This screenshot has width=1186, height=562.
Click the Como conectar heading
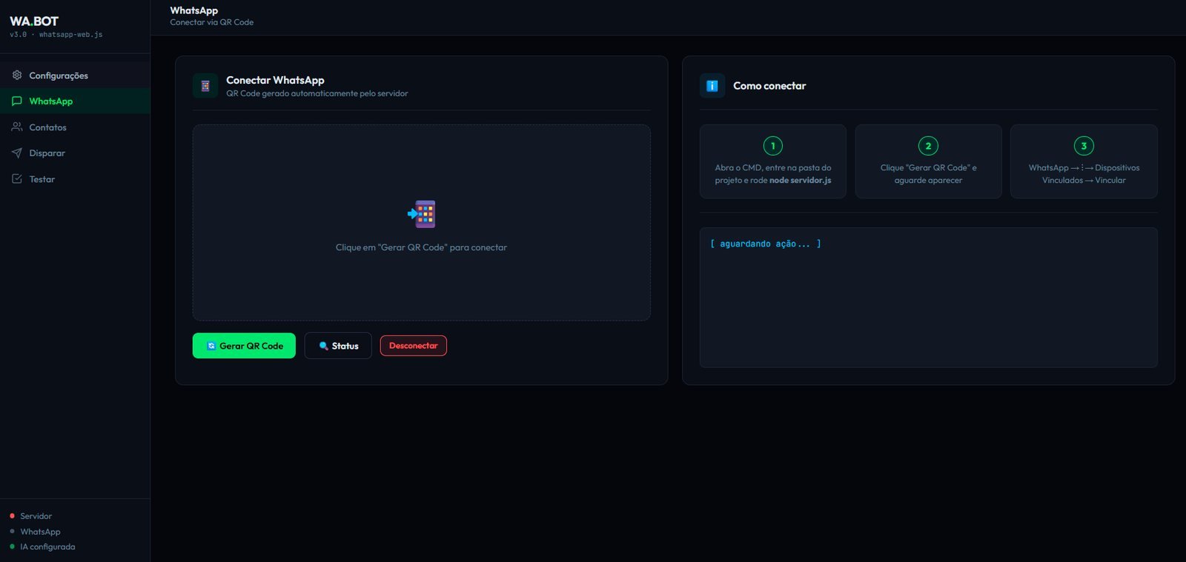pos(769,86)
